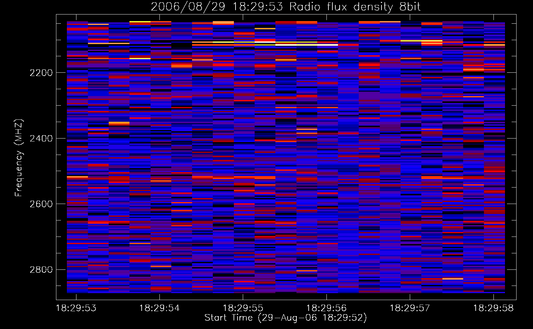Click the 18:29:54 time tick label
533x329 pixels.
[x=159, y=308]
